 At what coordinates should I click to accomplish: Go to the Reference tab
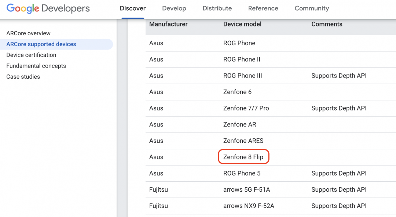[x=263, y=8]
